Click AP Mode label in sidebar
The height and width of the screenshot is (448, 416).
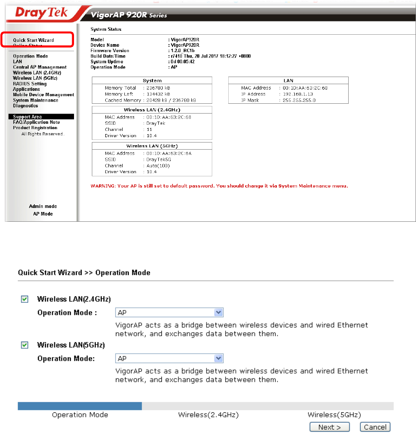[43, 214]
